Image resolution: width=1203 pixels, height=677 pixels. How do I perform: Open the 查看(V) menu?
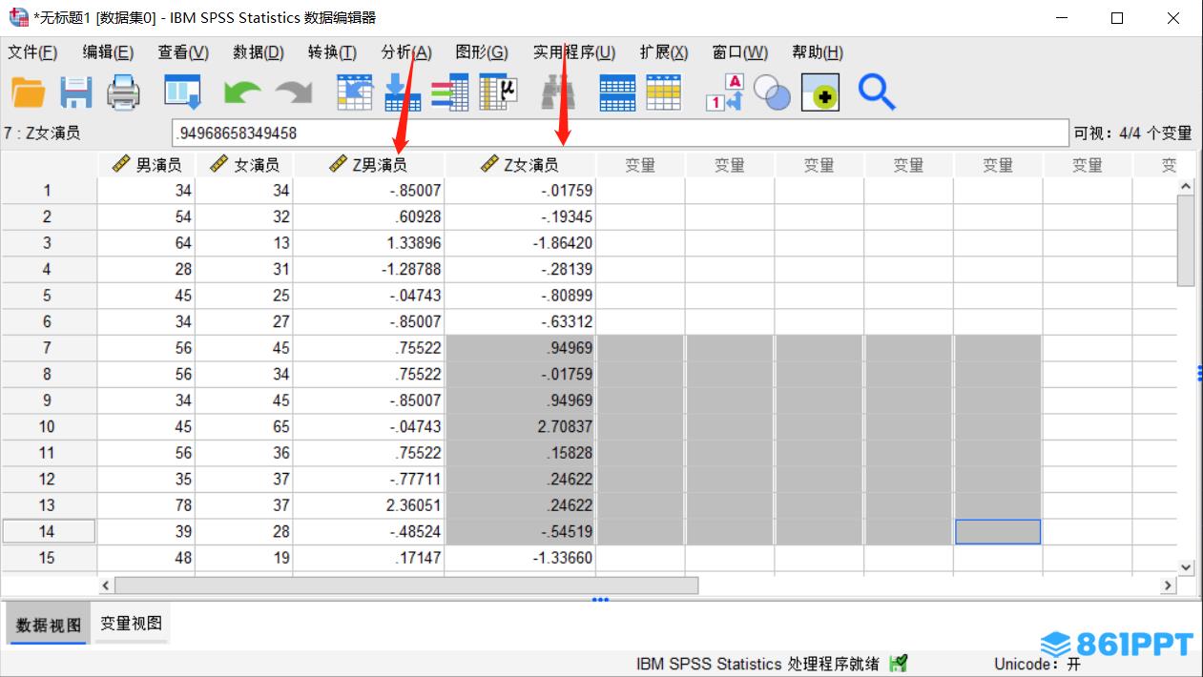click(183, 52)
